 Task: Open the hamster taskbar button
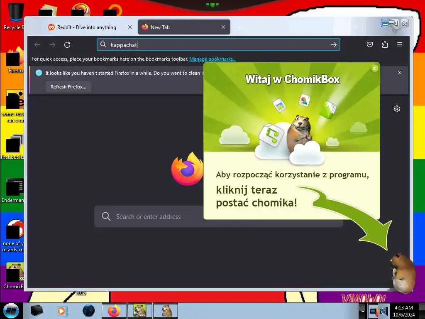[166, 311]
